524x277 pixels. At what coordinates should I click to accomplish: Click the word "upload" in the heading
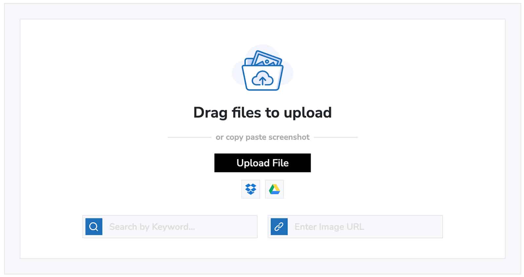(308, 113)
